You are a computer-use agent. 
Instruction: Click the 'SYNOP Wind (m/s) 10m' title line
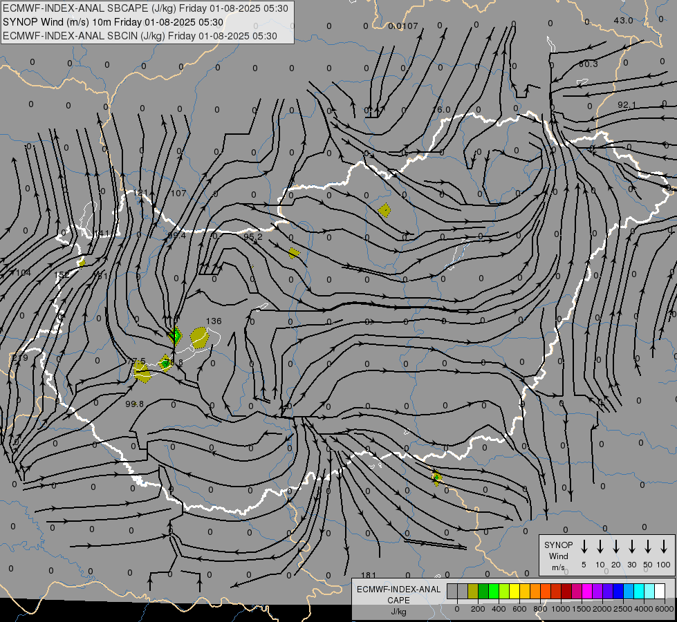[113, 22]
